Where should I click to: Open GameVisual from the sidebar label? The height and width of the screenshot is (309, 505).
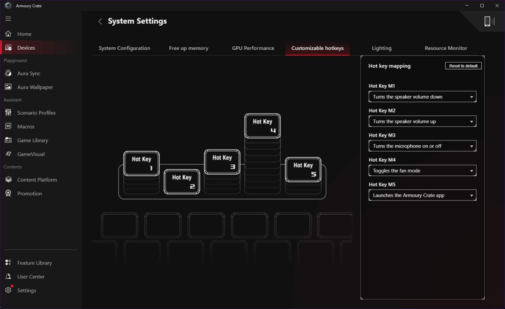point(31,154)
